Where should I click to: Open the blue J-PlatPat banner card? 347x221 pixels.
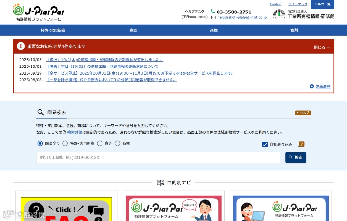pos(280,208)
